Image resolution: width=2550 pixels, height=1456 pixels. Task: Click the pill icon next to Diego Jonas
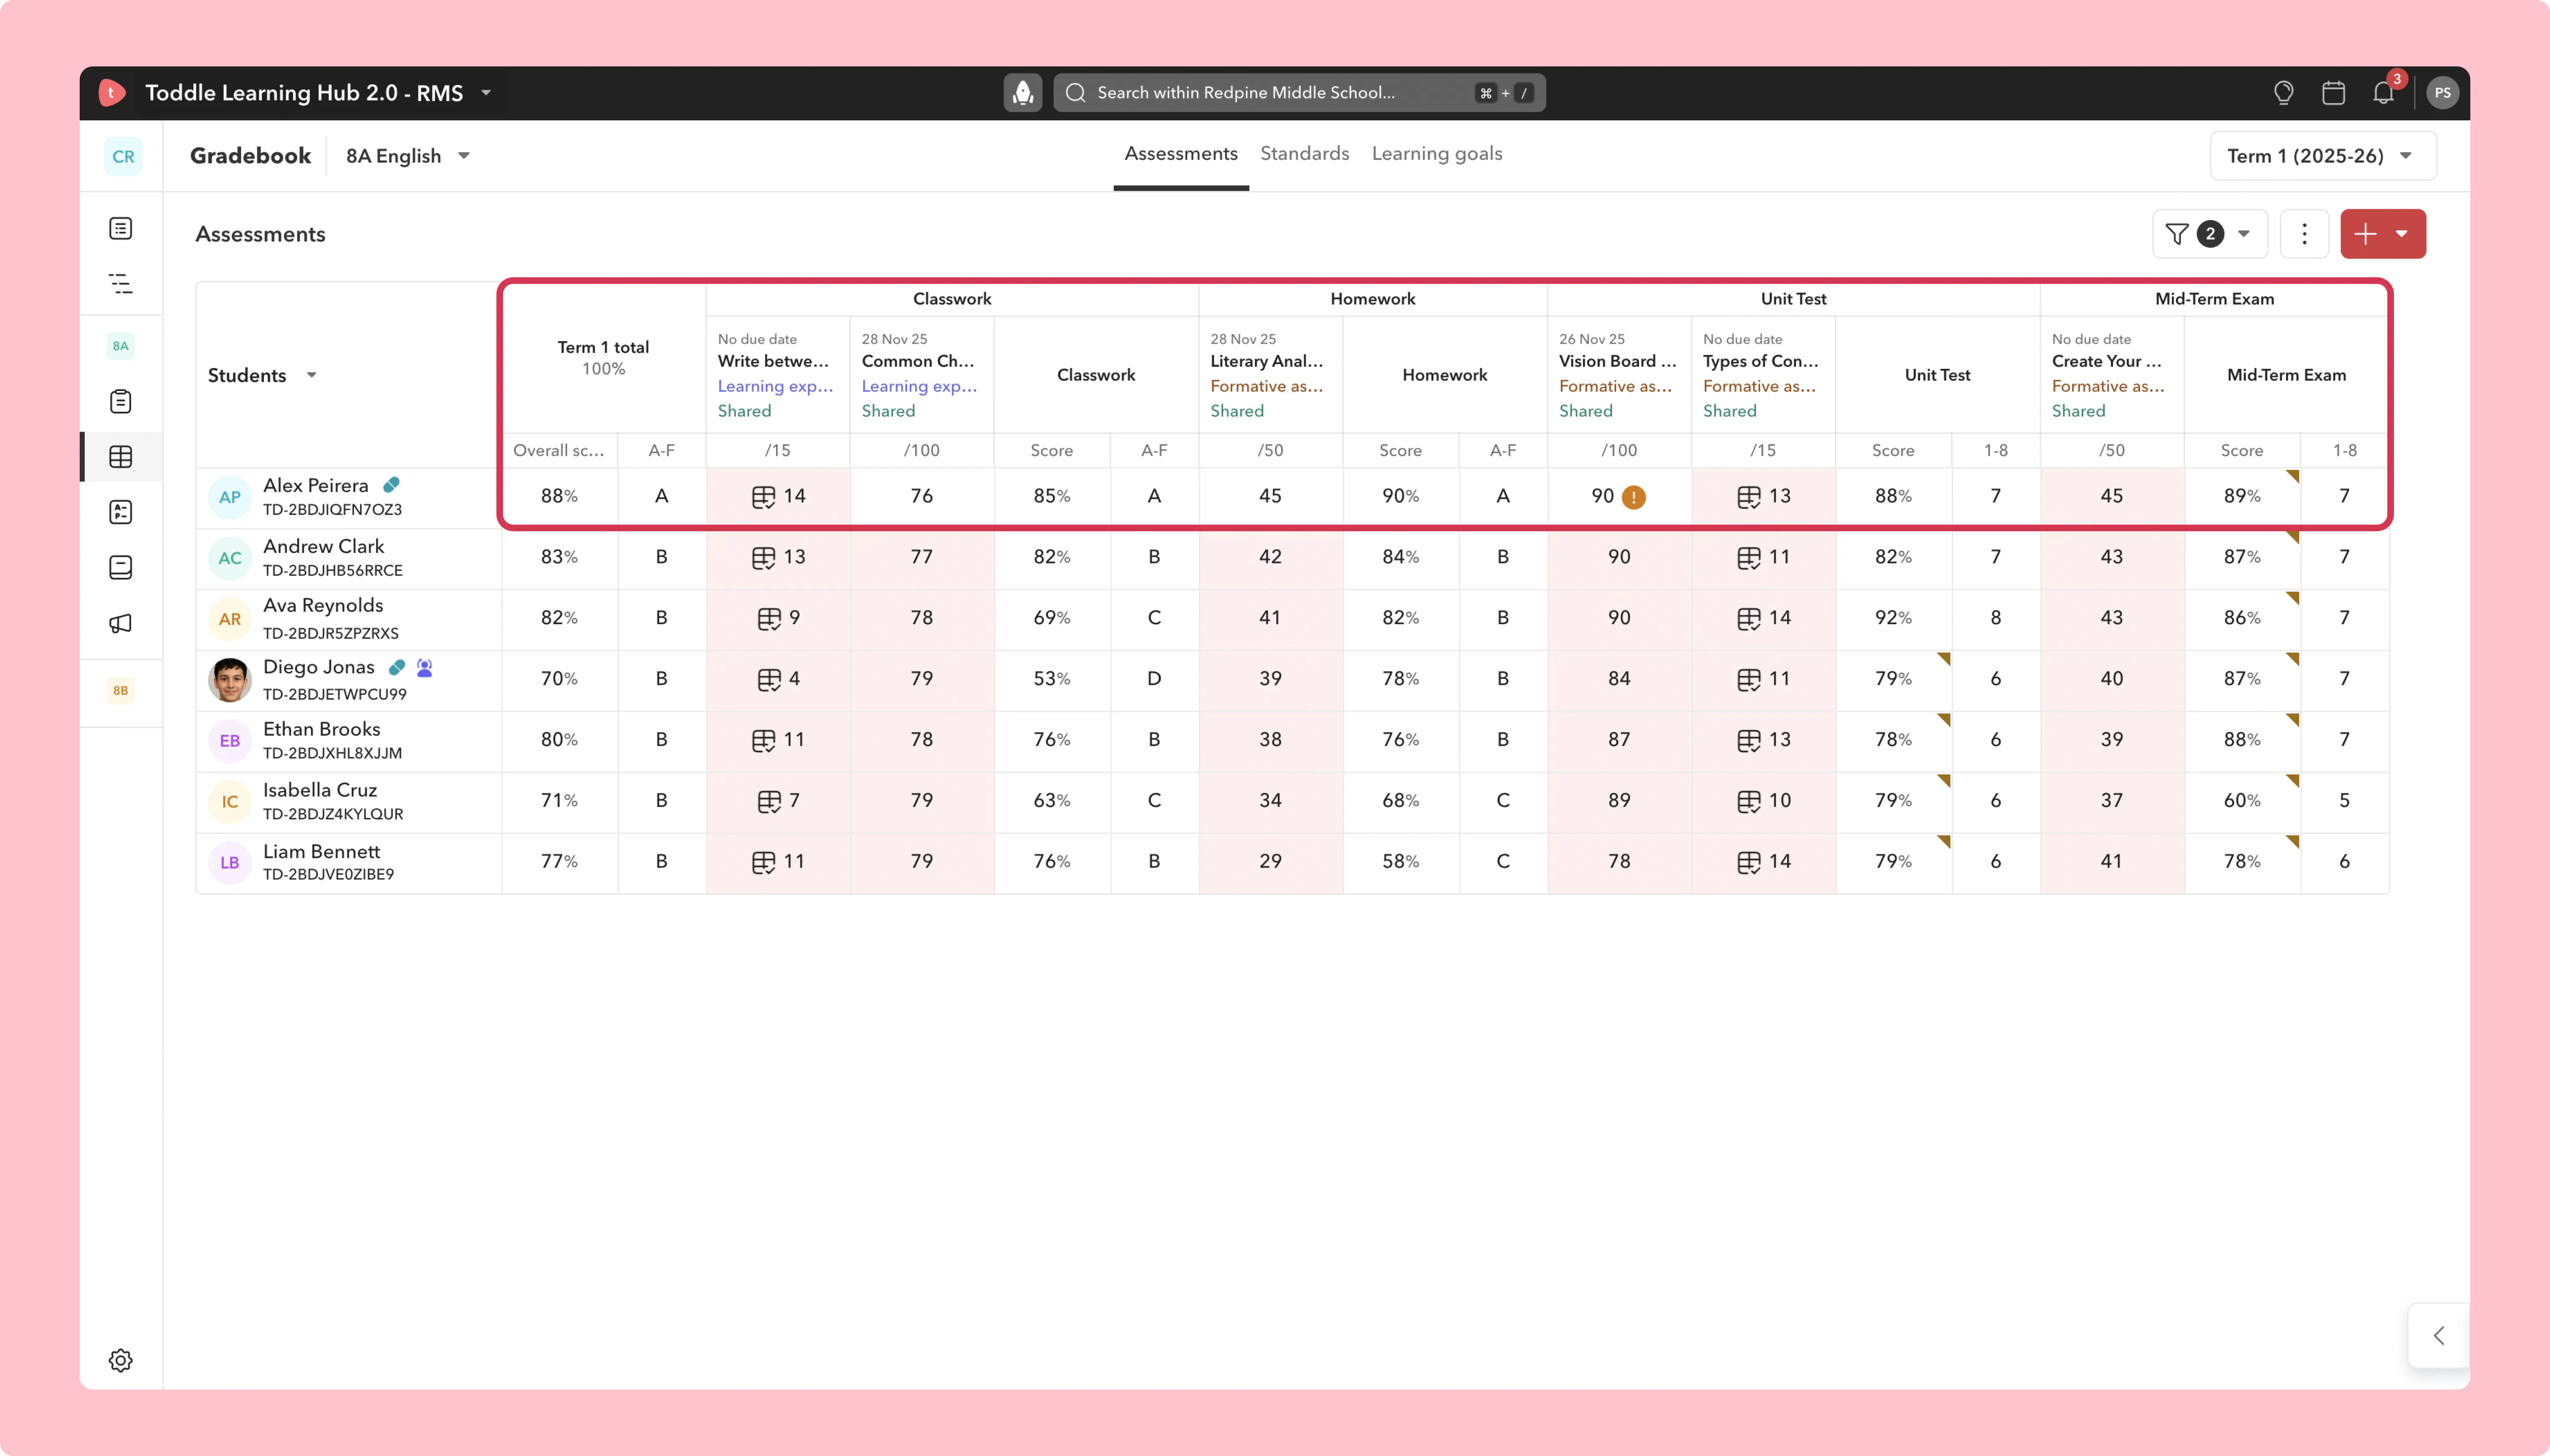(397, 667)
